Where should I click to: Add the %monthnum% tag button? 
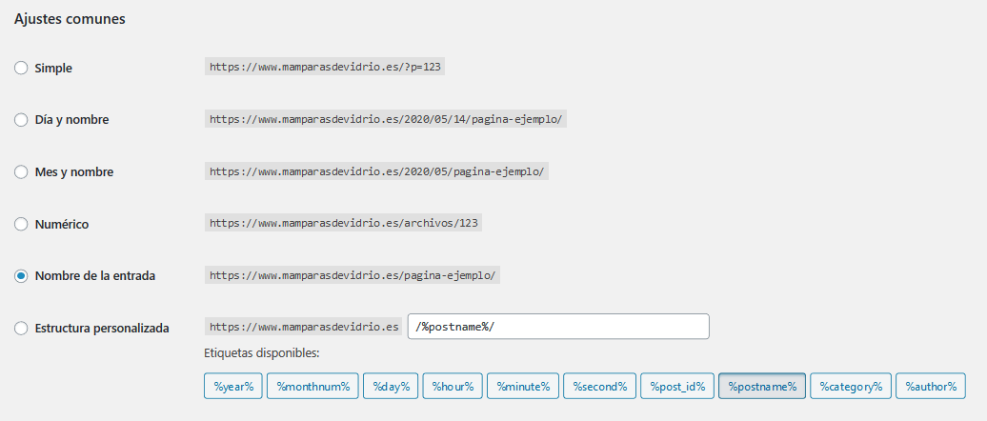click(312, 386)
